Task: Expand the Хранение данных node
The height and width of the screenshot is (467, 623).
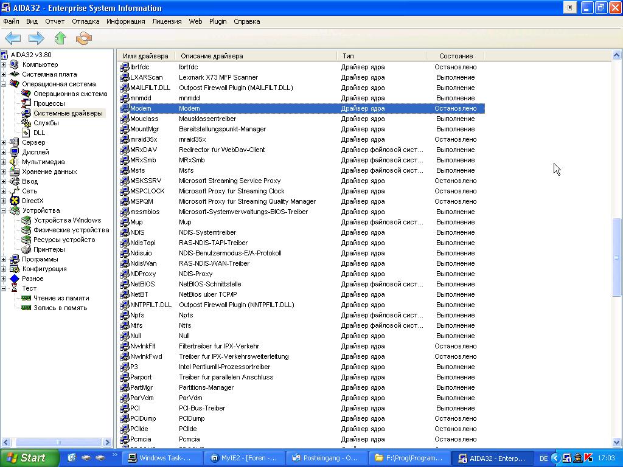Action: [4, 171]
